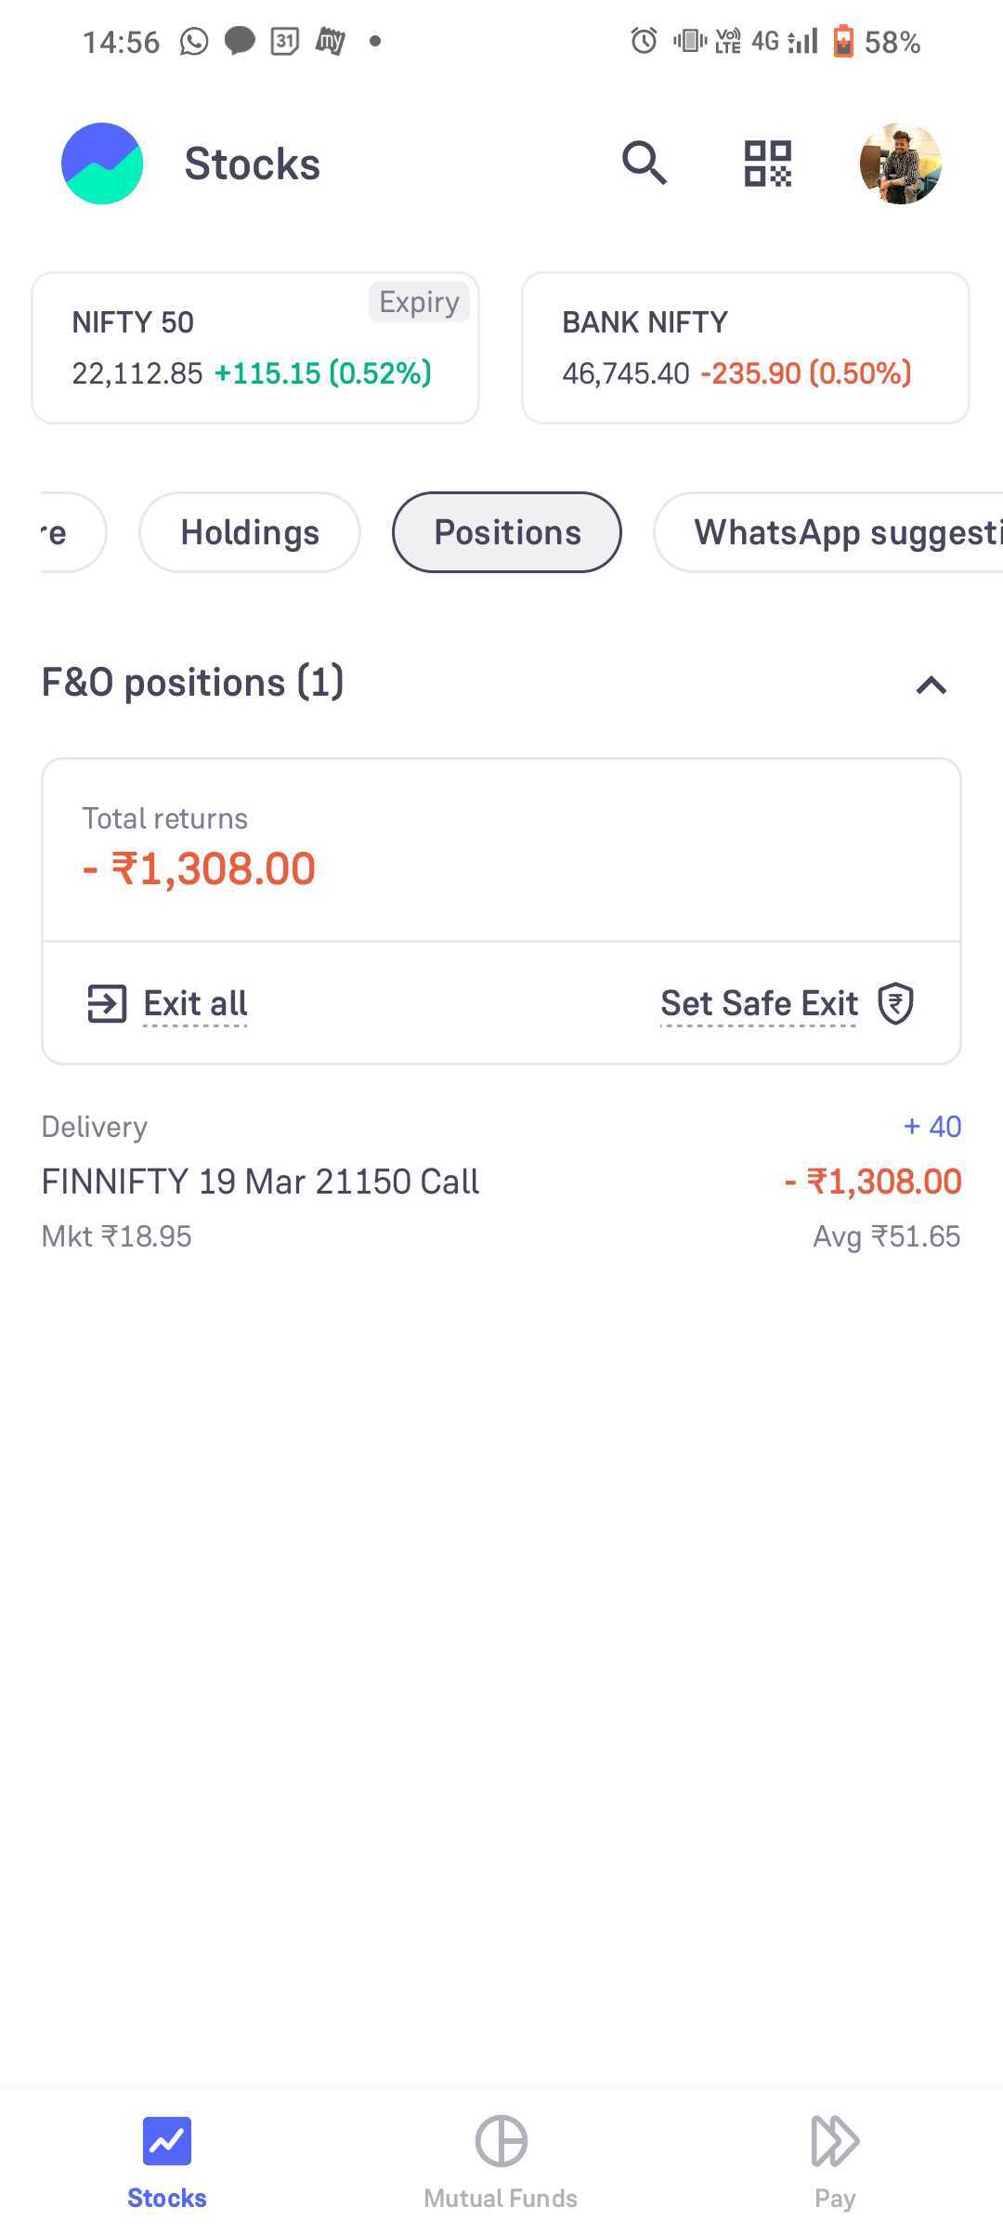Open the Mutual Funds pie icon

pyautogui.click(x=501, y=2141)
